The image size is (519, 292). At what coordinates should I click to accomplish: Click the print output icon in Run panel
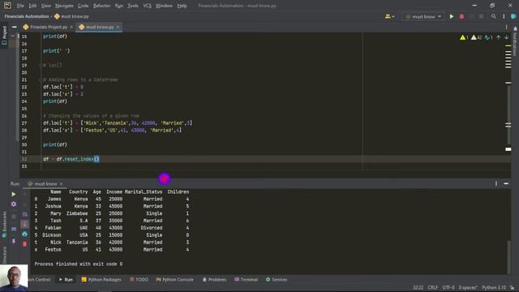point(24,234)
